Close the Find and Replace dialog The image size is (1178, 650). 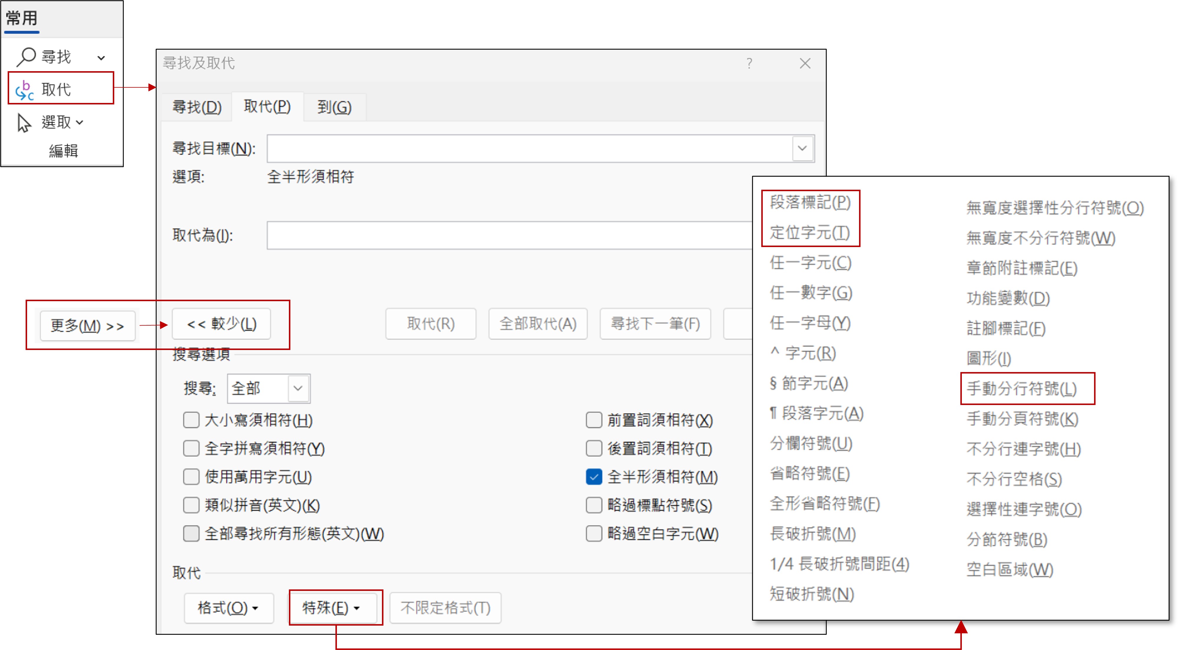pos(805,63)
